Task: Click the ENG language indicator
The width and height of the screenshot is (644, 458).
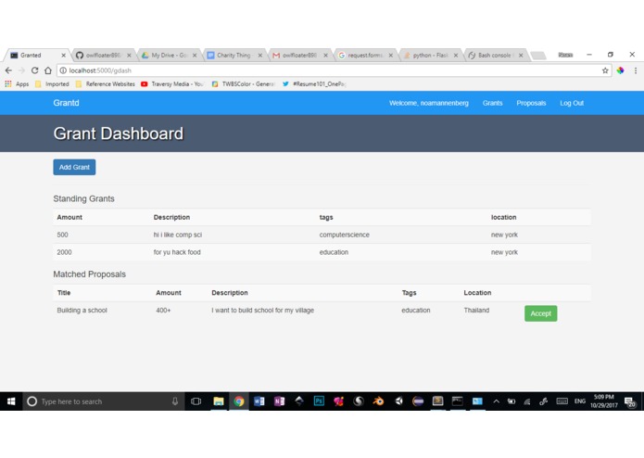Action: (x=580, y=401)
